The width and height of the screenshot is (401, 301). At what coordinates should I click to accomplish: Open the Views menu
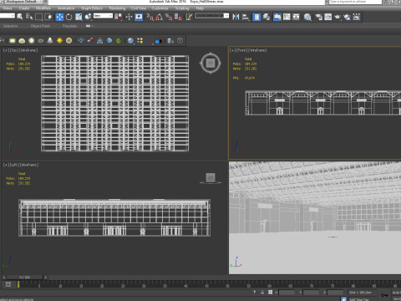tap(8, 8)
